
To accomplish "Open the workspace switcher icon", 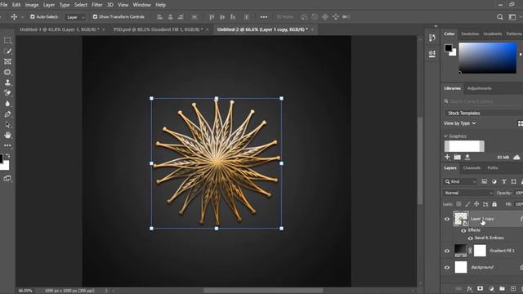I will coord(512,17).
